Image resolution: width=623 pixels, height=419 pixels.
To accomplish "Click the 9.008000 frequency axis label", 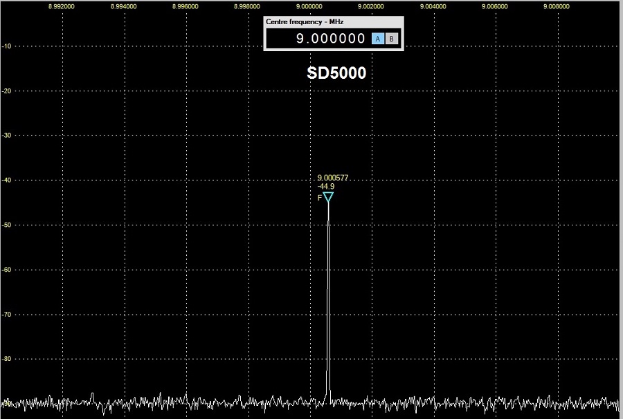I will [557, 6].
